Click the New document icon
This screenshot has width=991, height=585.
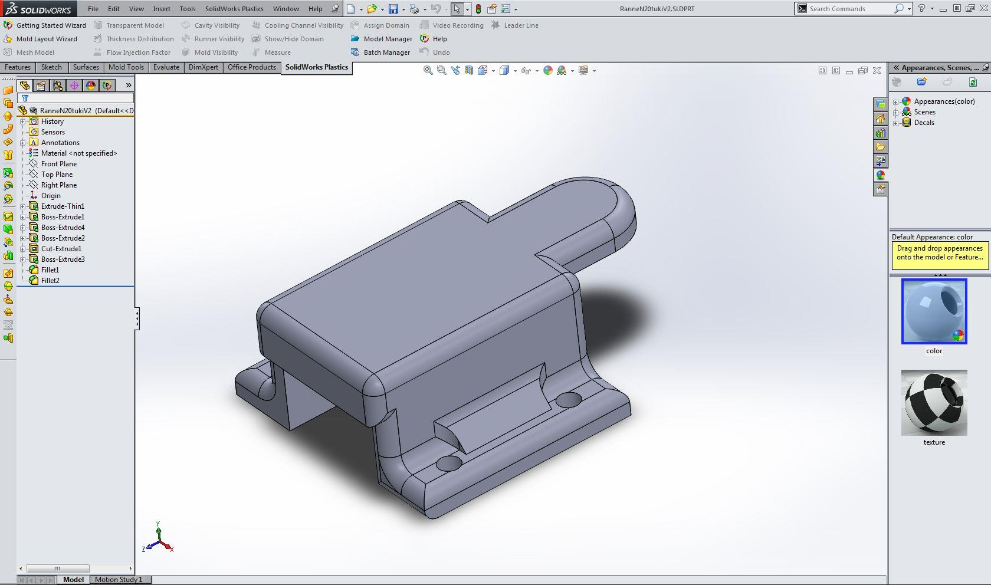tap(351, 9)
